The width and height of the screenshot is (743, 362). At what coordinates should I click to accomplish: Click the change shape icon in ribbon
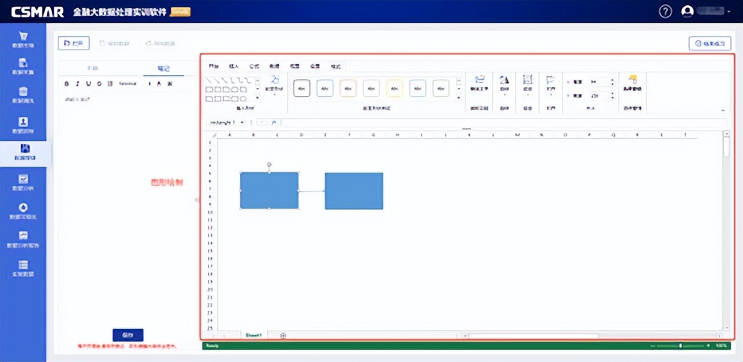[x=275, y=79]
